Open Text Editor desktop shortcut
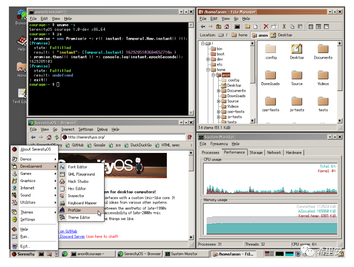 pyautogui.click(x=21, y=95)
